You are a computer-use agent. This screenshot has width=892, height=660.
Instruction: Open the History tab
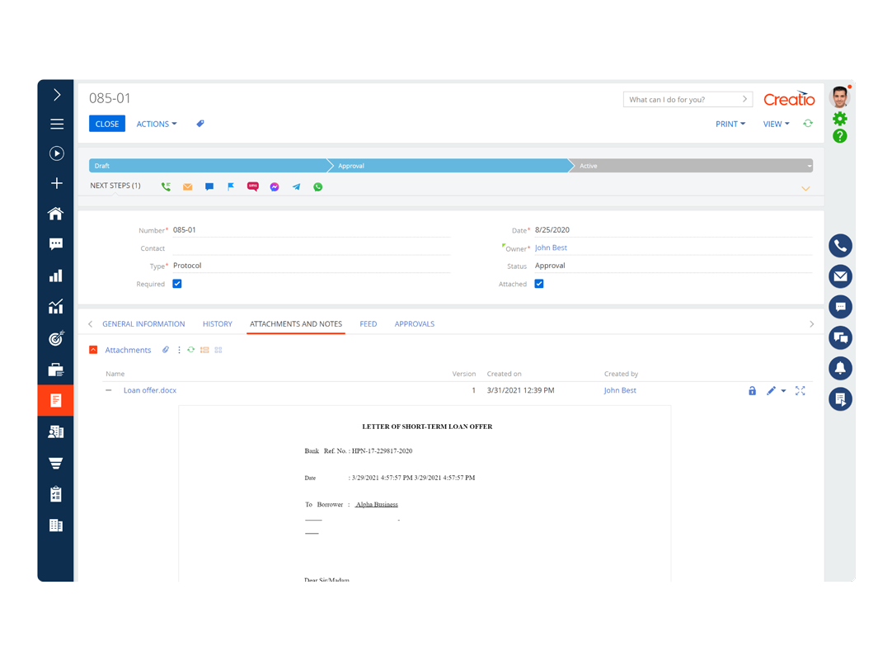click(217, 323)
